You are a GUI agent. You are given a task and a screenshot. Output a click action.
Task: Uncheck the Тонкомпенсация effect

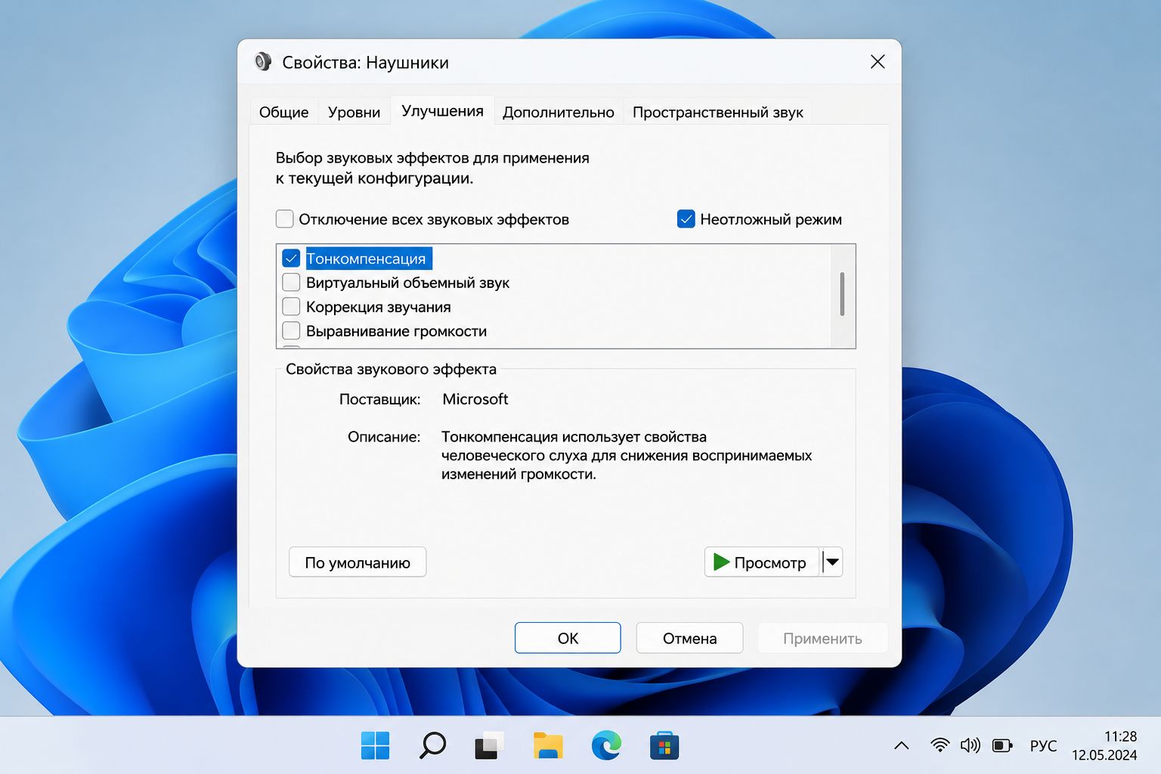(291, 259)
